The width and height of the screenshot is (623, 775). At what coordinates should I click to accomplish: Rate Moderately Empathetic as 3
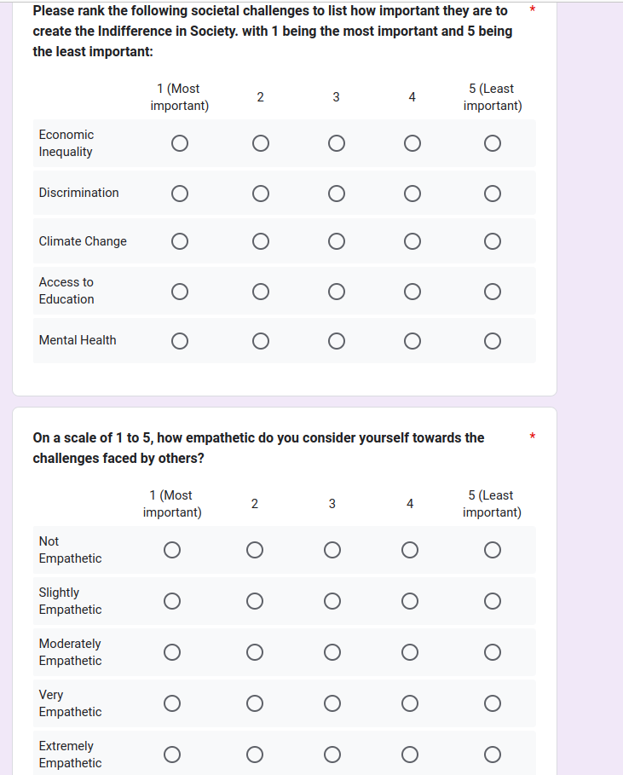332,652
